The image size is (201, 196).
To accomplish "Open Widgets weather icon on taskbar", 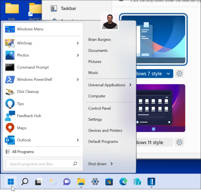I will [53, 182].
